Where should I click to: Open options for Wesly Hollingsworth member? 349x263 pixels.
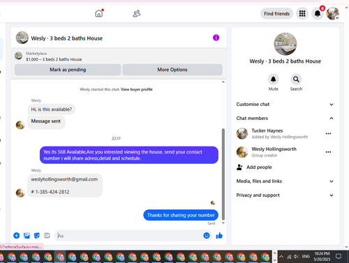(x=328, y=152)
